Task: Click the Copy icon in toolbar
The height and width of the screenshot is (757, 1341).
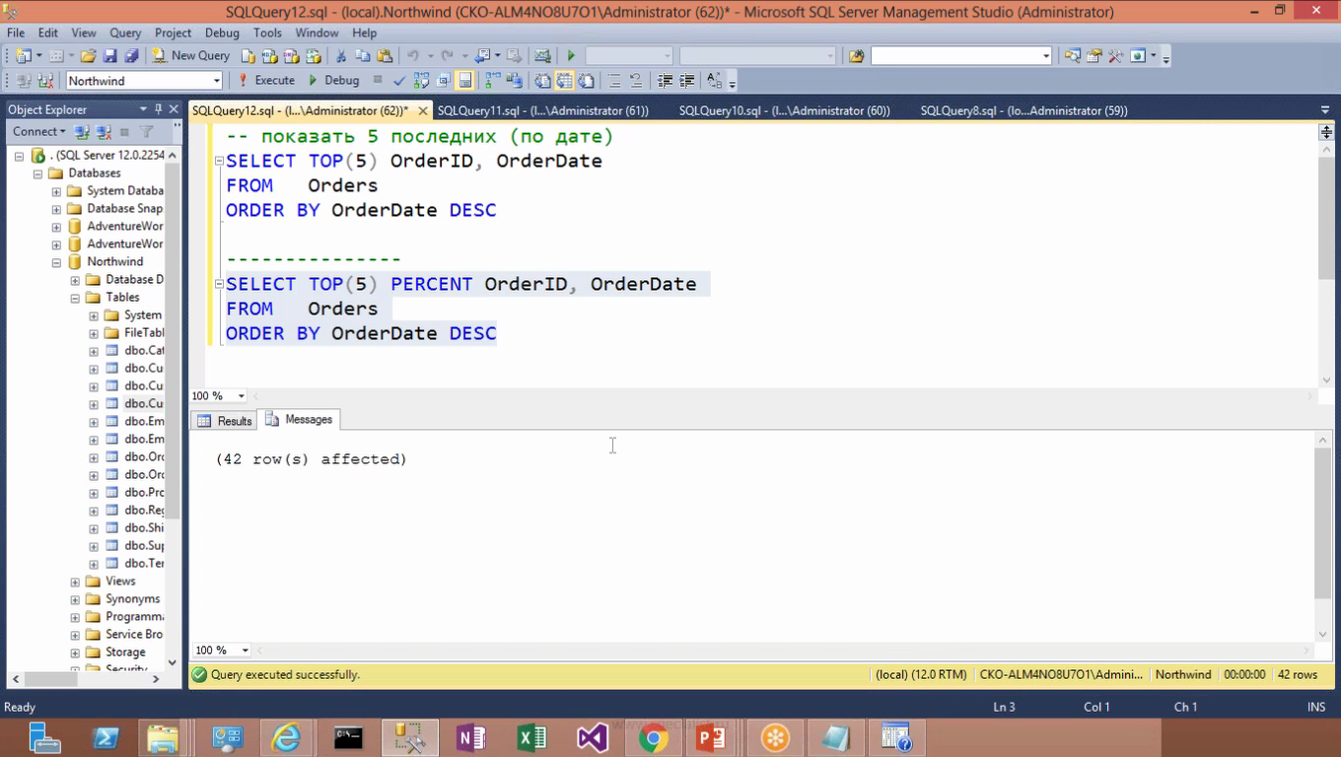Action: 363,56
